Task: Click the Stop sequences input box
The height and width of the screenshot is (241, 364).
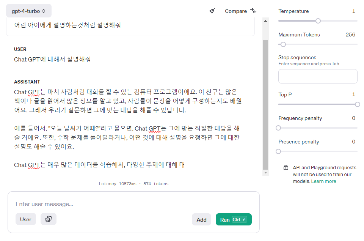Action: [318, 76]
